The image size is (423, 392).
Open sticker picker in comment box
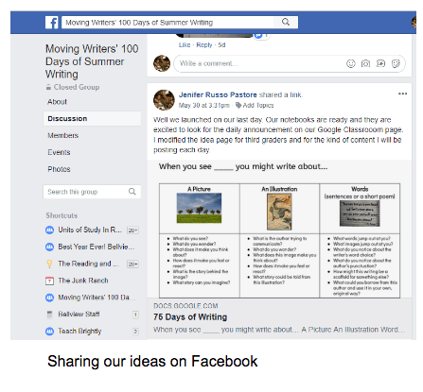click(x=396, y=63)
